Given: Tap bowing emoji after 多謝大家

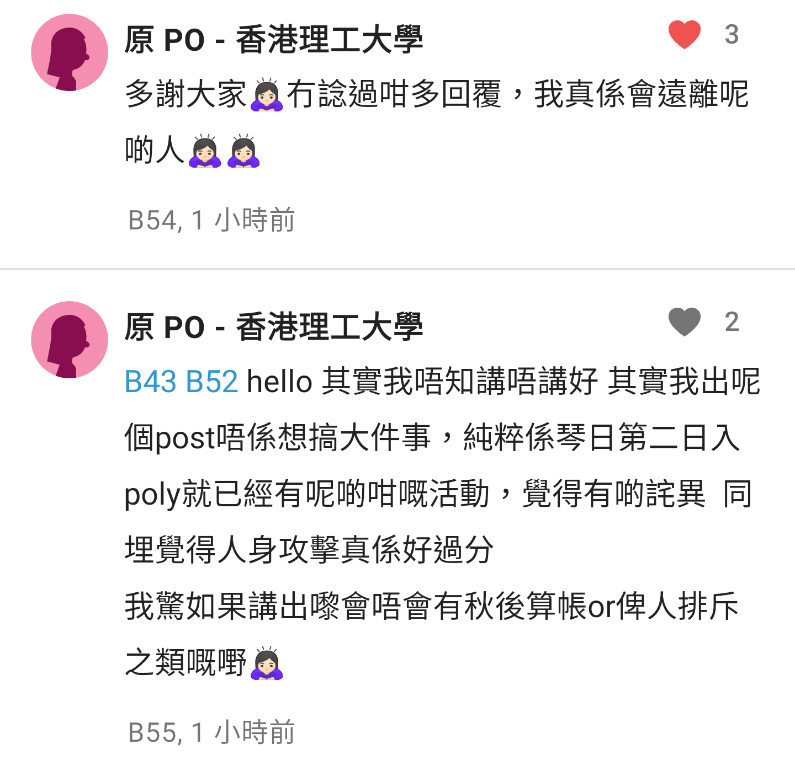Looking at the screenshot, I should tap(266, 95).
